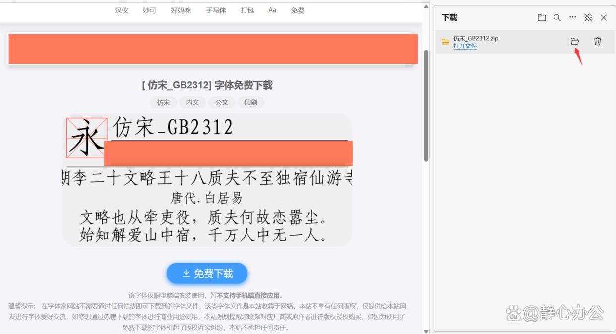Select the 免费 navigation item
The height and width of the screenshot is (334, 616).
click(x=297, y=10)
